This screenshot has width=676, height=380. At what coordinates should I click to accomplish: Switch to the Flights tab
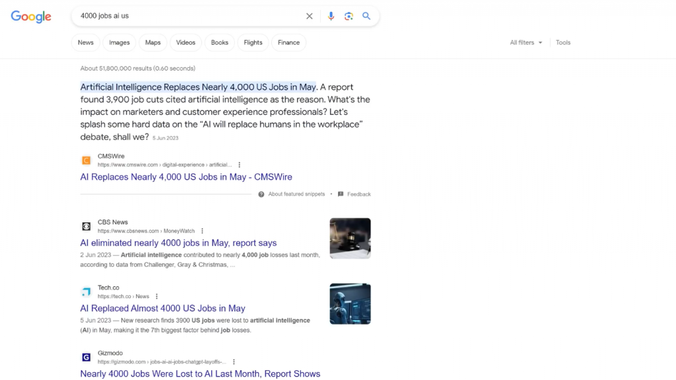tap(253, 43)
